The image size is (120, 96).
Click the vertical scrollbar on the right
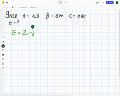(x=119, y=43)
